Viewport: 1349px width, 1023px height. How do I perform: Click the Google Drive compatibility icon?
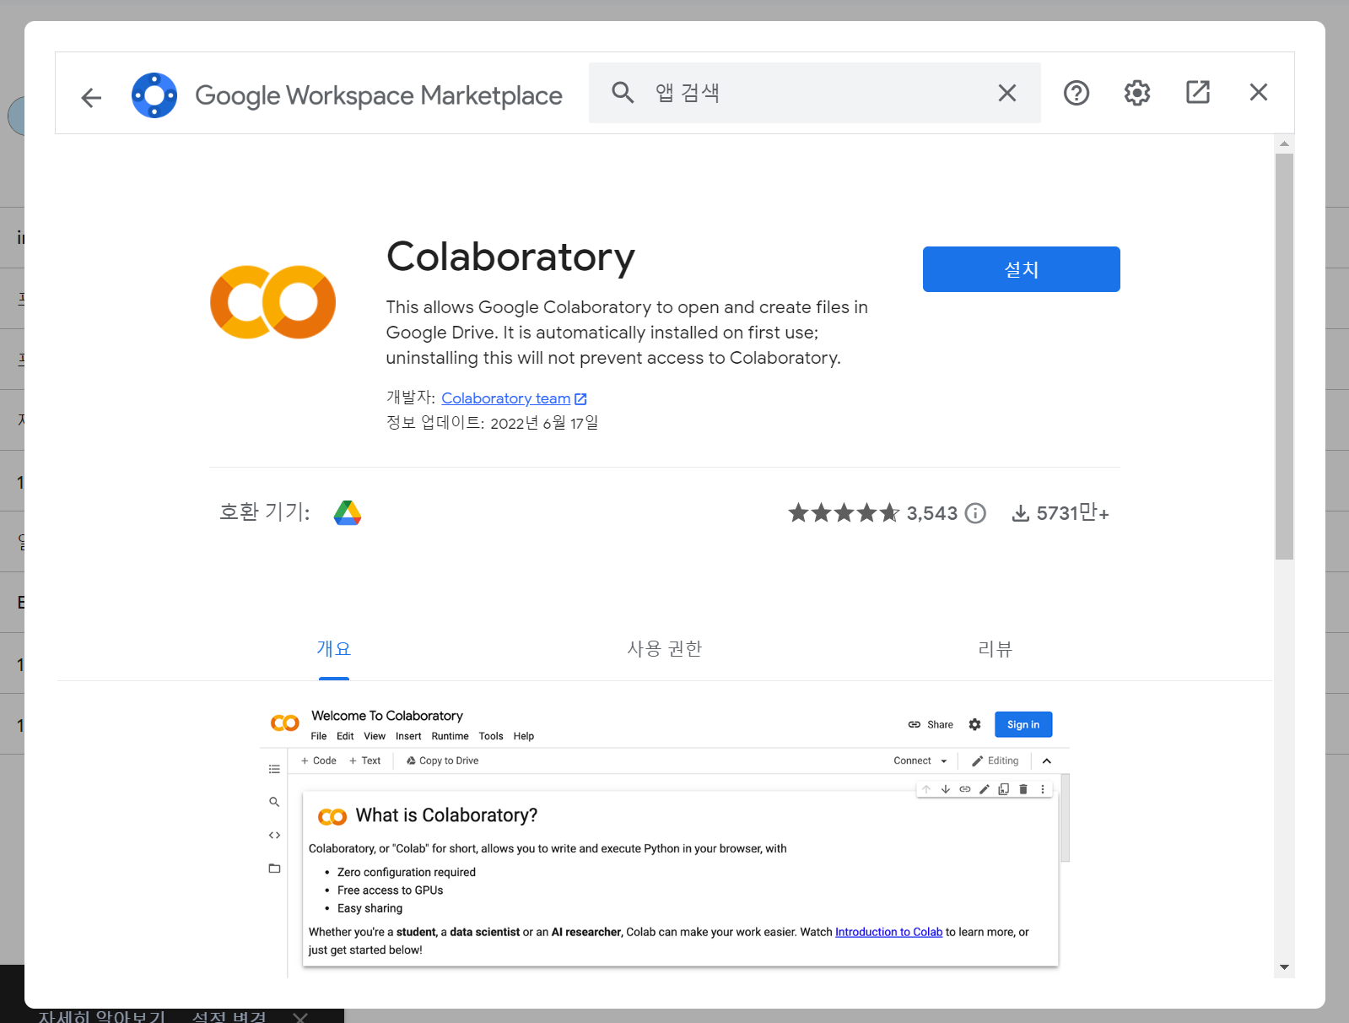pos(348,512)
